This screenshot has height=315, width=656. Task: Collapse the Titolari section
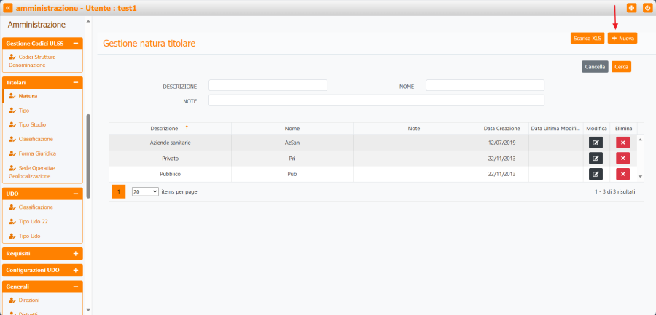pos(76,83)
